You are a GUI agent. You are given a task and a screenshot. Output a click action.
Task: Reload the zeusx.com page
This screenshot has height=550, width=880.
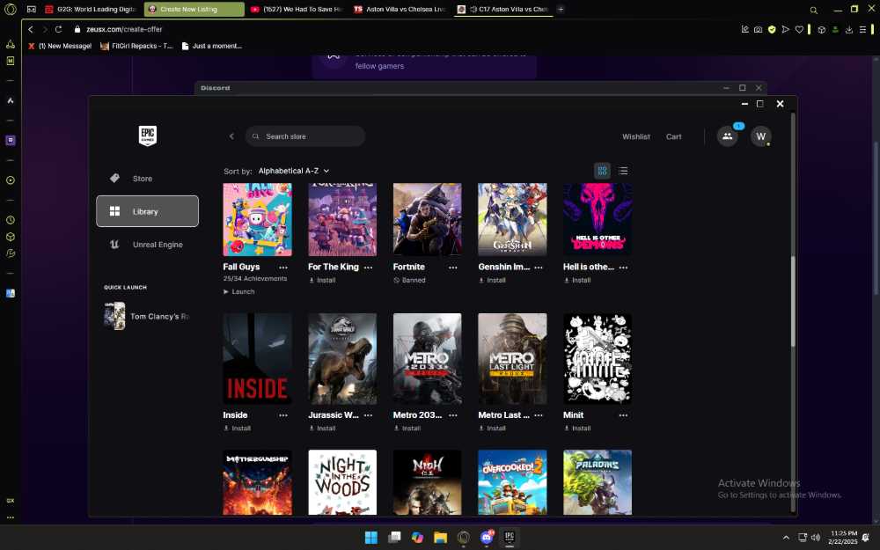(58, 29)
